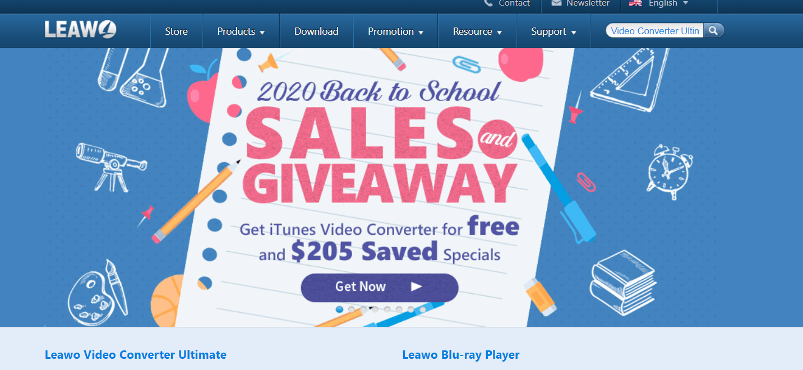Open the Download menu item

coord(316,31)
